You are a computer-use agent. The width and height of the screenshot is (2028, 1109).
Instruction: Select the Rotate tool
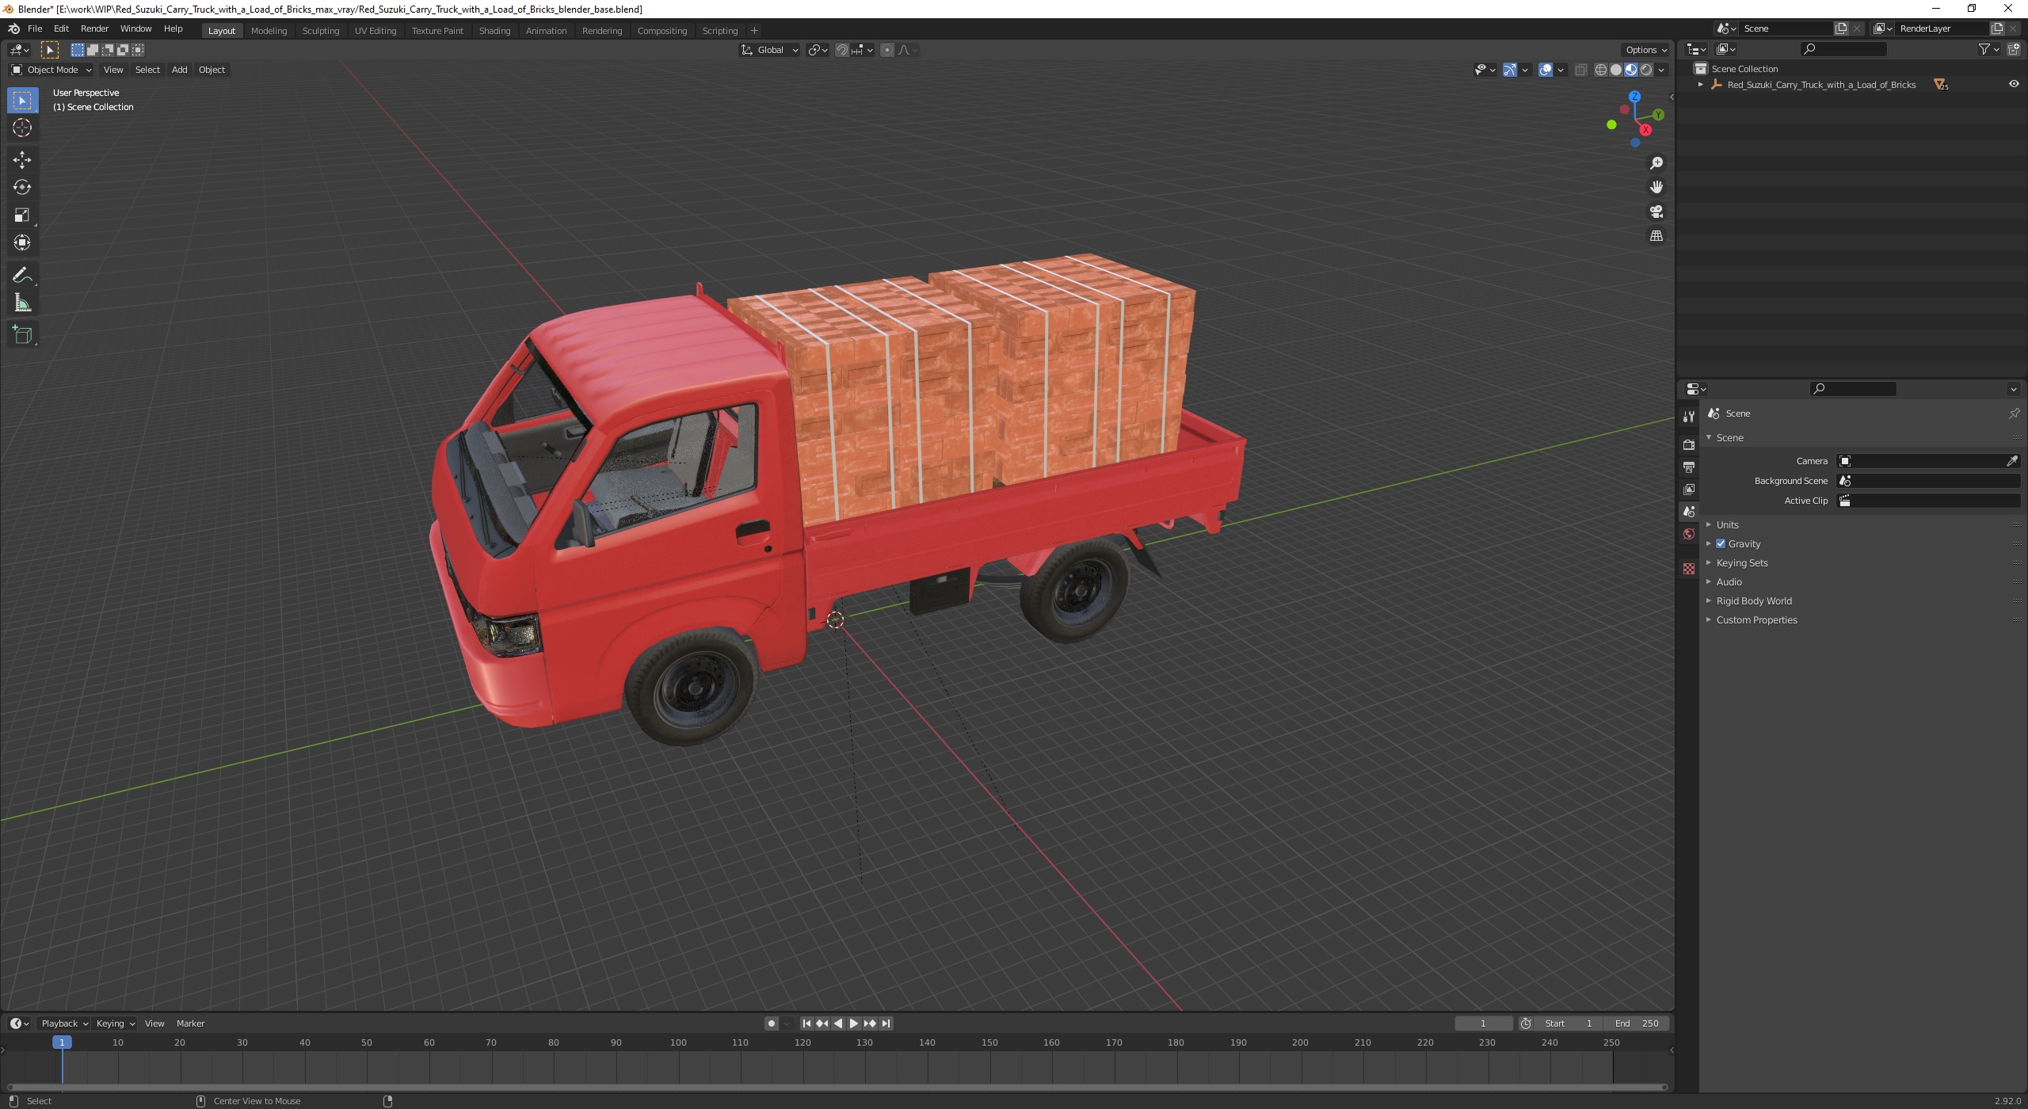pos(22,188)
